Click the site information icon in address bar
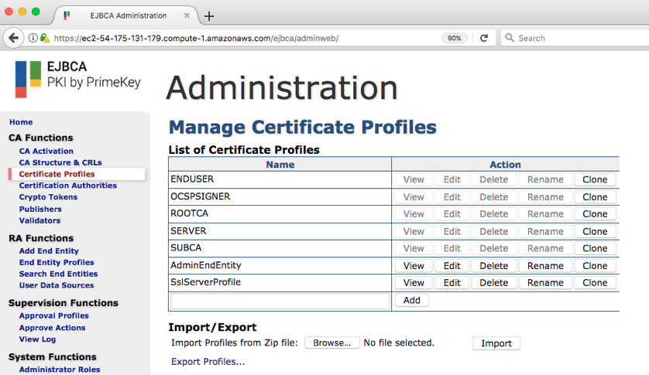Screen dimensions: 649x375 [x=33, y=38]
